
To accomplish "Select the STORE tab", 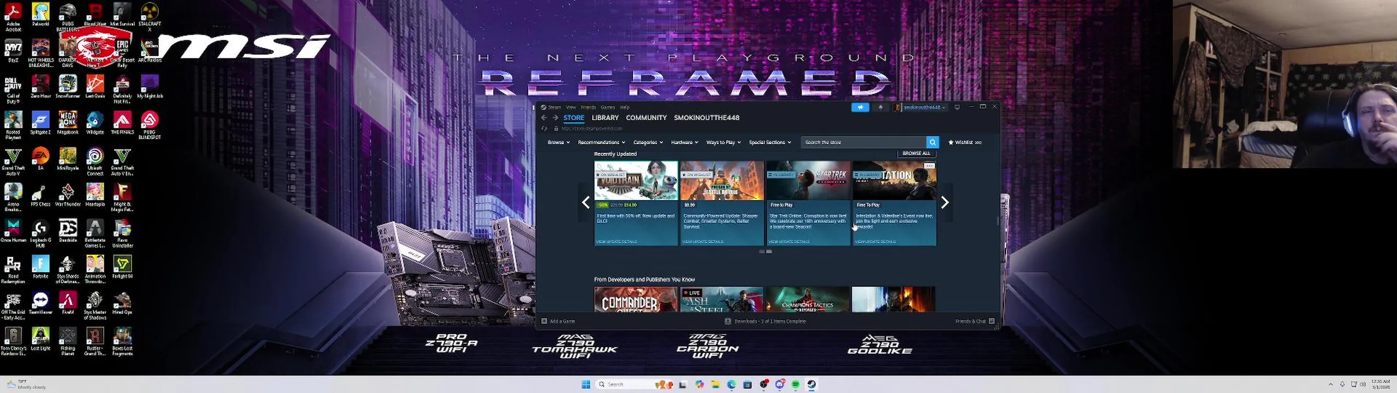I will point(574,118).
